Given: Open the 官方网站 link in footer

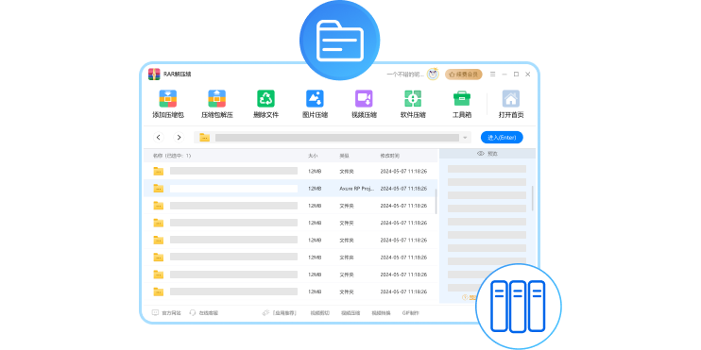Looking at the screenshot, I should 167,313.
